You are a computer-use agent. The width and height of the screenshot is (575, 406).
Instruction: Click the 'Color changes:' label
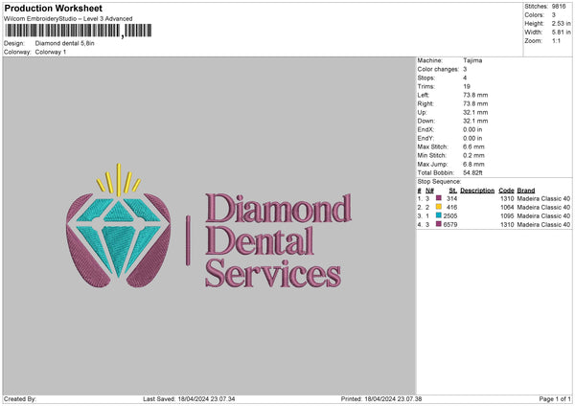pyautogui.click(x=438, y=69)
